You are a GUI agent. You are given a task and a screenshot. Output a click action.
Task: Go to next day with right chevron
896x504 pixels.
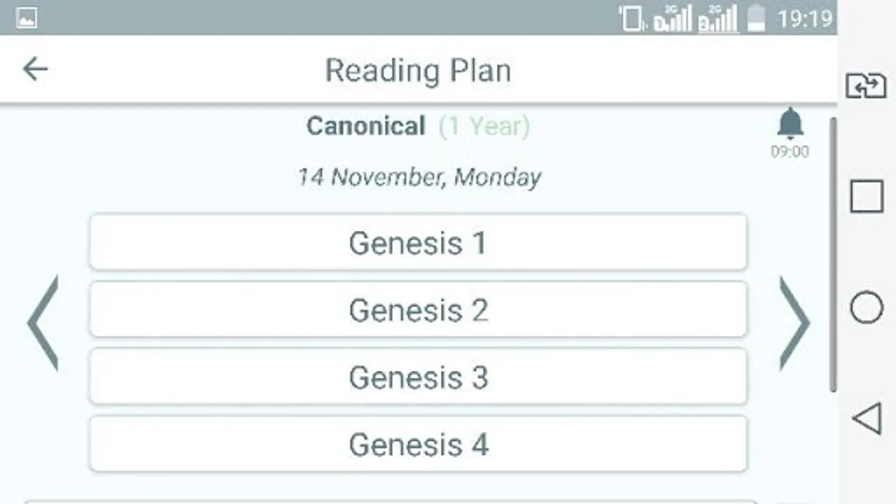click(x=794, y=323)
